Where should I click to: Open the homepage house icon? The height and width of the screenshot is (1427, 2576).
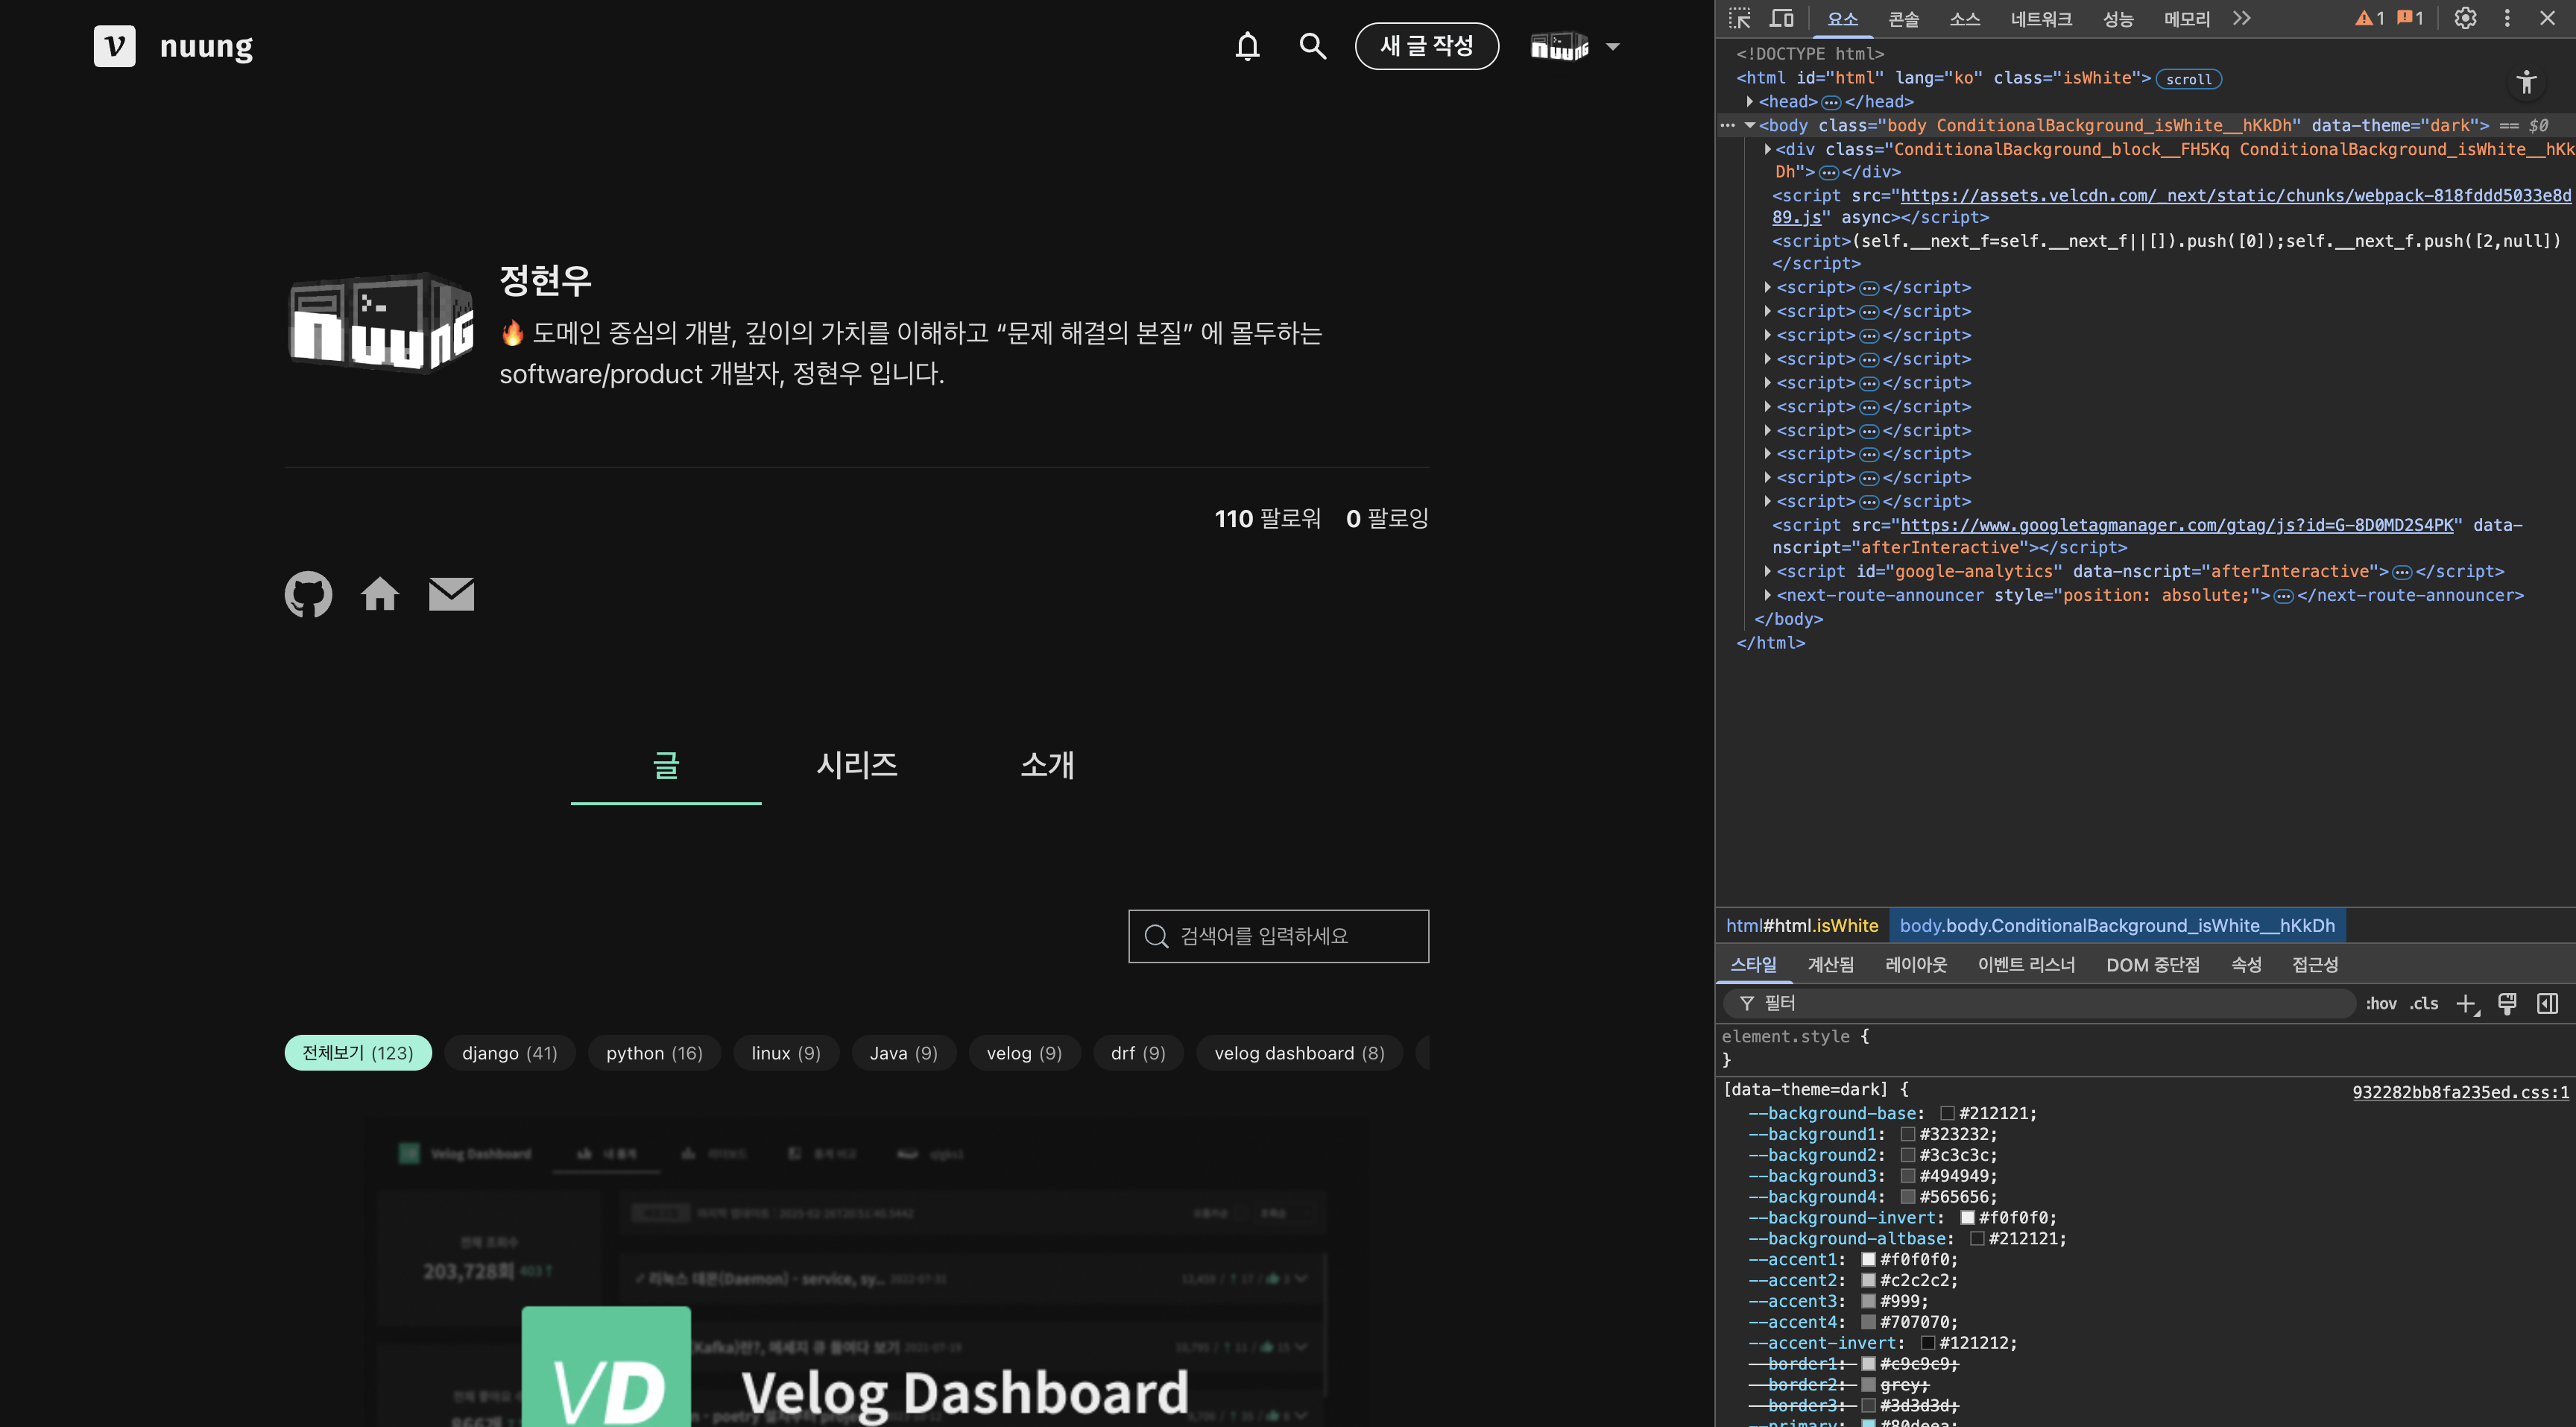click(380, 594)
